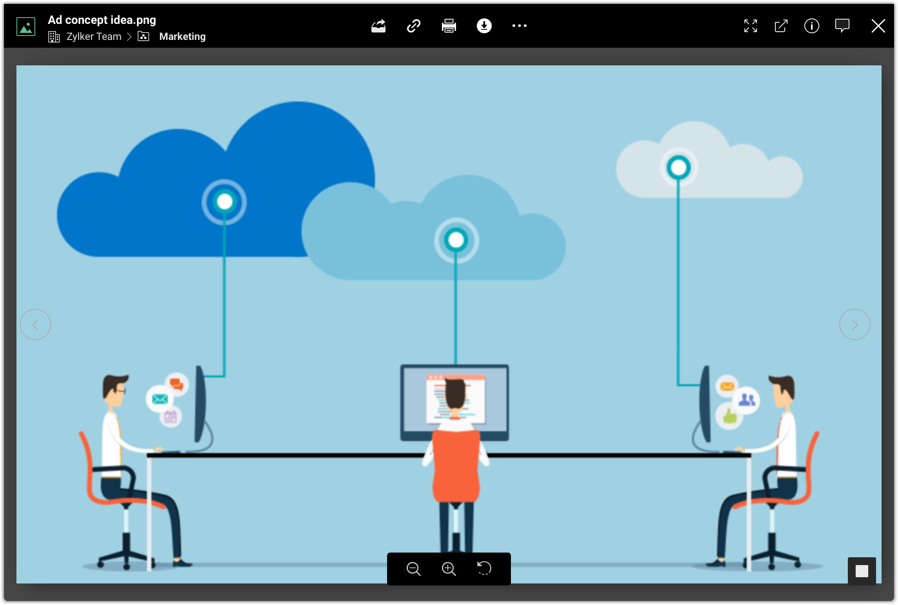
Task: Zoom in on the image
Action: (x=449, y=569)
